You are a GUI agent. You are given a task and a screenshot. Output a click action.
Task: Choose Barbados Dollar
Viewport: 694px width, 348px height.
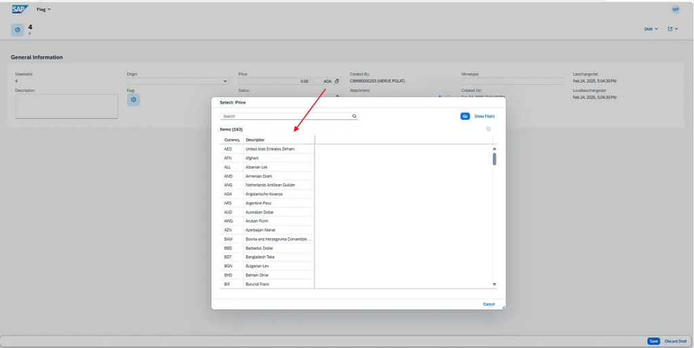(258, 248)
